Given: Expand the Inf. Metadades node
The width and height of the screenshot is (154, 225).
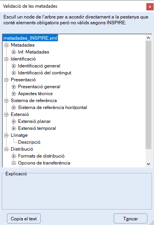Looking at the screenshot, I should (13, 52).
